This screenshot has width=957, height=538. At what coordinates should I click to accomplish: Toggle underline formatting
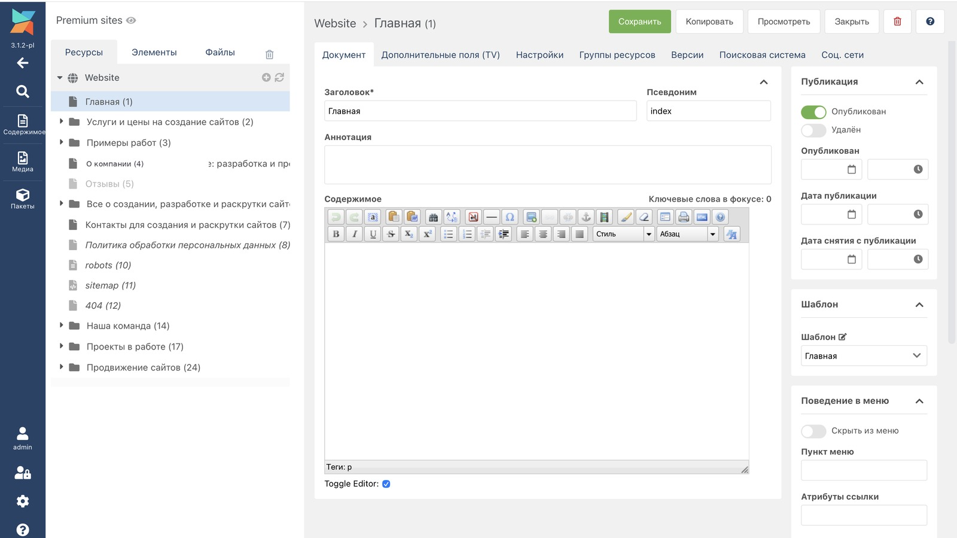(373, 234)
